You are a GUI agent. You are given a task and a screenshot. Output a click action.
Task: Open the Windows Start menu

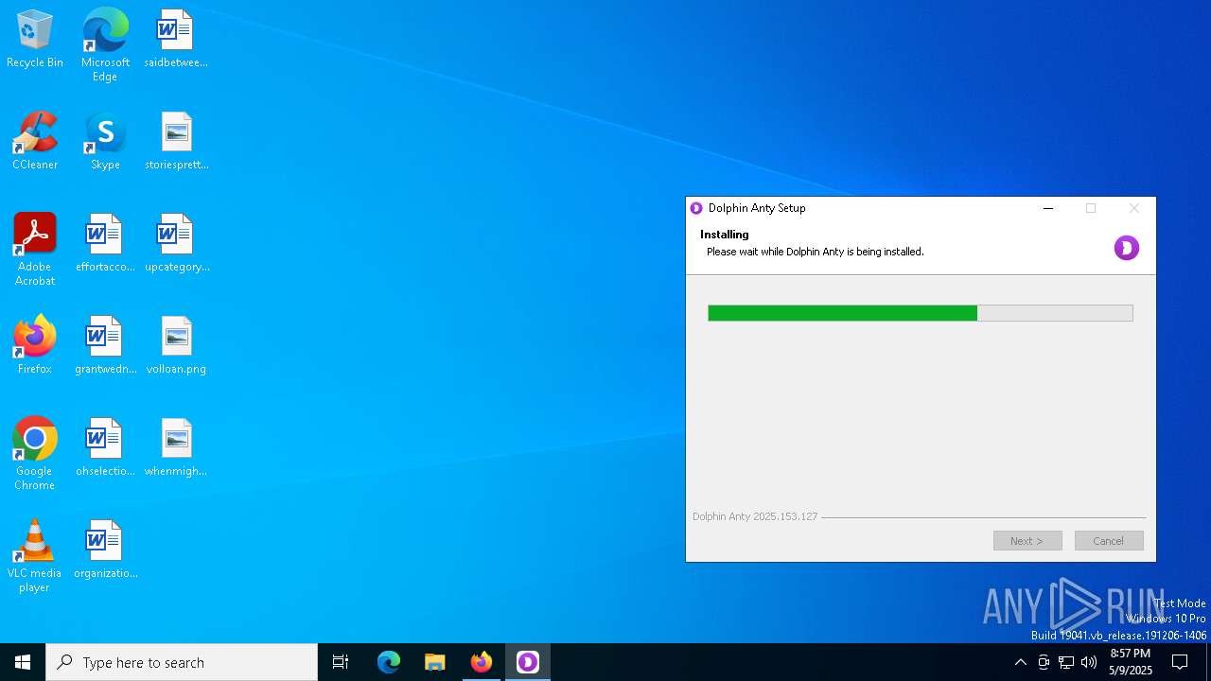click(x=23, y=662)
